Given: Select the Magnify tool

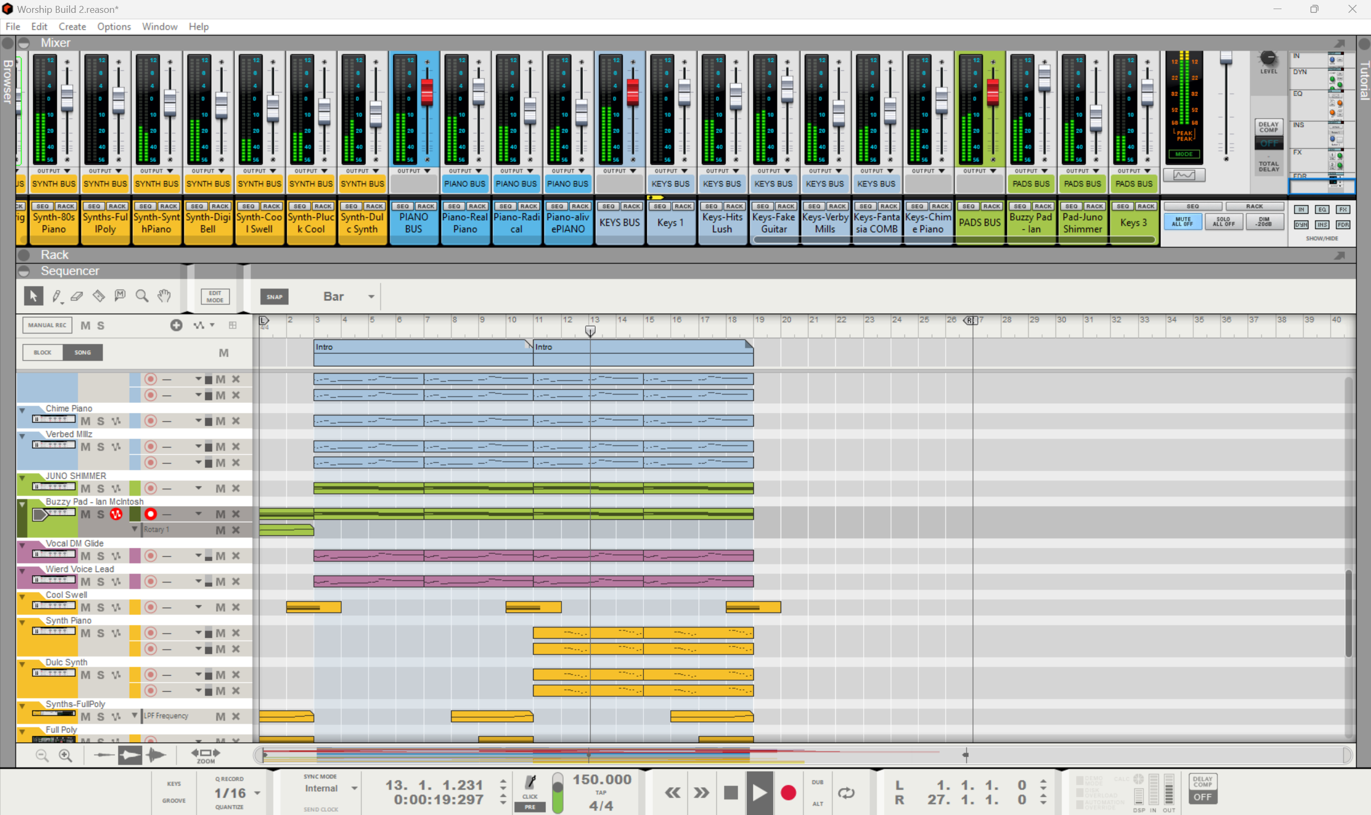Looking at the screenshot, I should (x=142, y=297).
